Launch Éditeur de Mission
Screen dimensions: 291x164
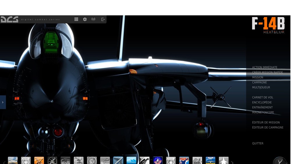tap(266, 123)
